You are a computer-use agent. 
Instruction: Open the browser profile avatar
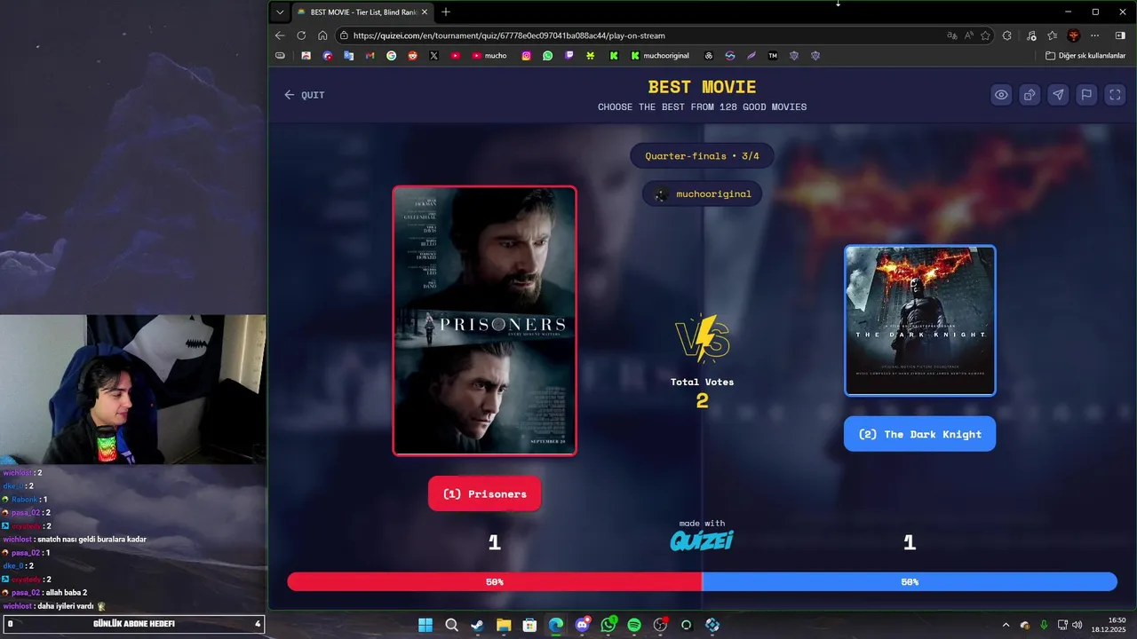[x=1074, y=35]
